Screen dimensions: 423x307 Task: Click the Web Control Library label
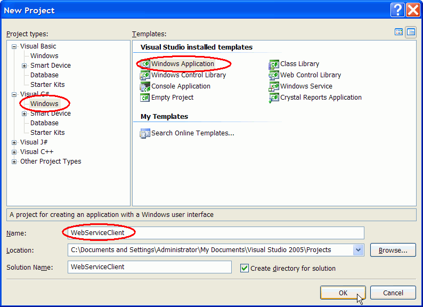[x=311, y=75]
